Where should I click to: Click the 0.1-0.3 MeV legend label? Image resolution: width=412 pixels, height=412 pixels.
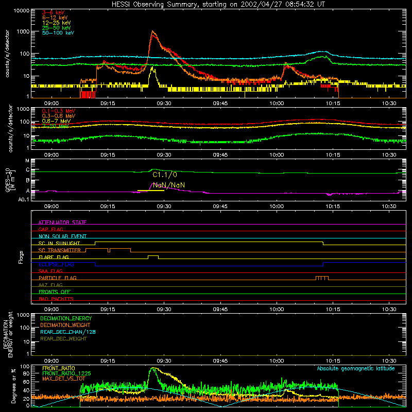click(x=59, y=111)
